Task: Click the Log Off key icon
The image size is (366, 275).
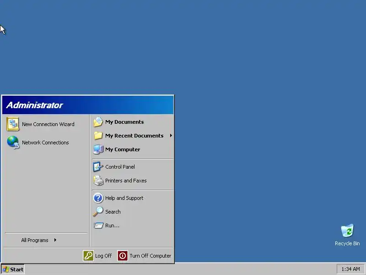Action: 88,256
